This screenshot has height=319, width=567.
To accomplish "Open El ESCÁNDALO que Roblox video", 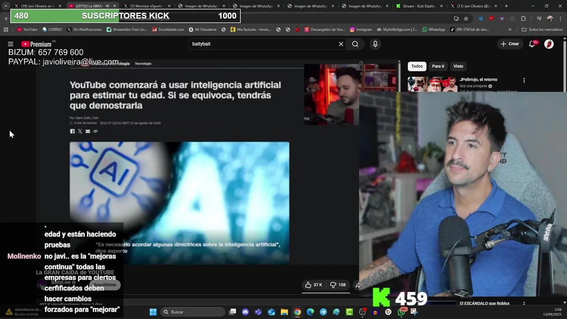I will (x=485, y=303).
